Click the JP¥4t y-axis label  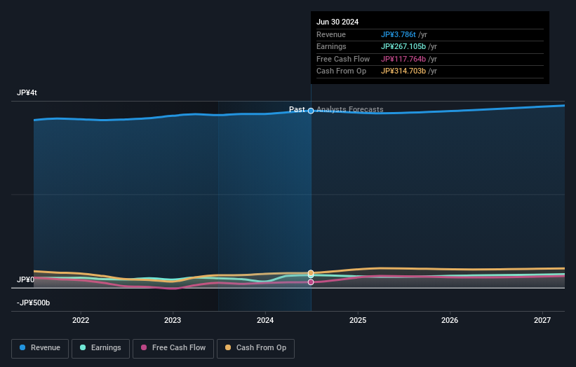point(27,92)
